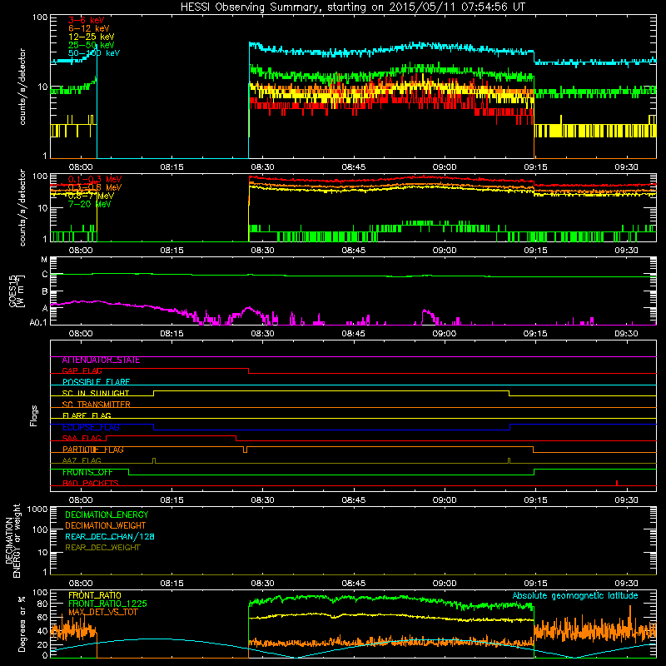
Task: Click the 0.3-0.8 MeV legend label
Action: [x=95, y=187]
